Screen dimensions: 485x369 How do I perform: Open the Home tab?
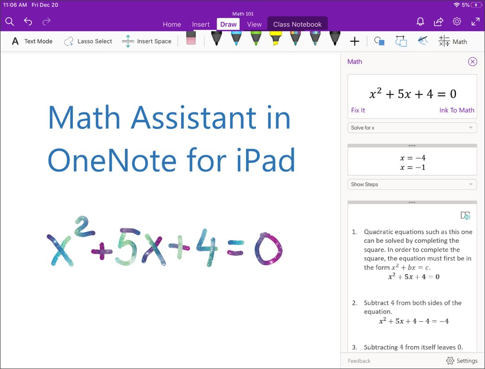pyautogui.click(x=172, y=25)
